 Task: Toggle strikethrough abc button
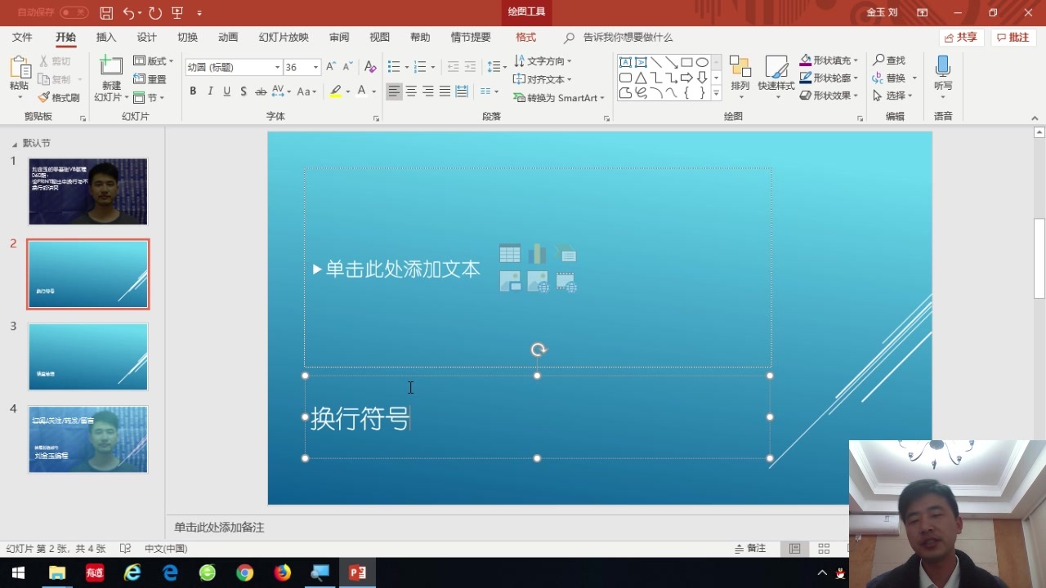261,91
